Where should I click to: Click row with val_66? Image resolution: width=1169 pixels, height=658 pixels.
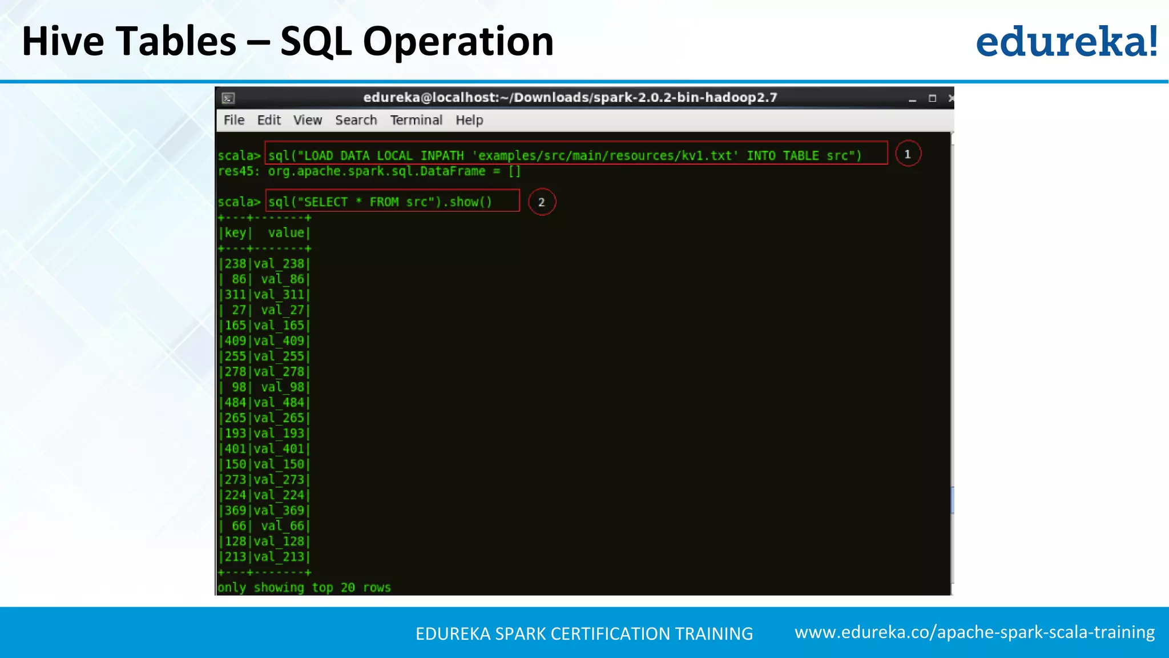pos(264,526)
